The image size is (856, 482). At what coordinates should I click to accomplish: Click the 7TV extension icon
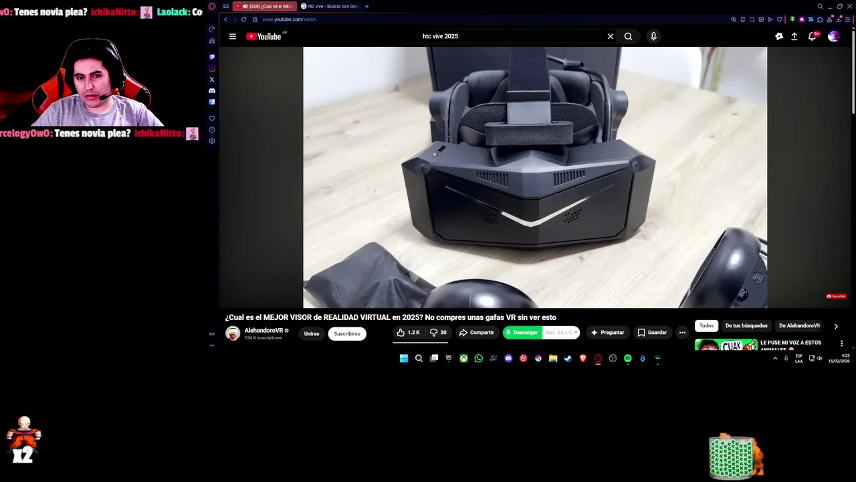click(811, 19)
